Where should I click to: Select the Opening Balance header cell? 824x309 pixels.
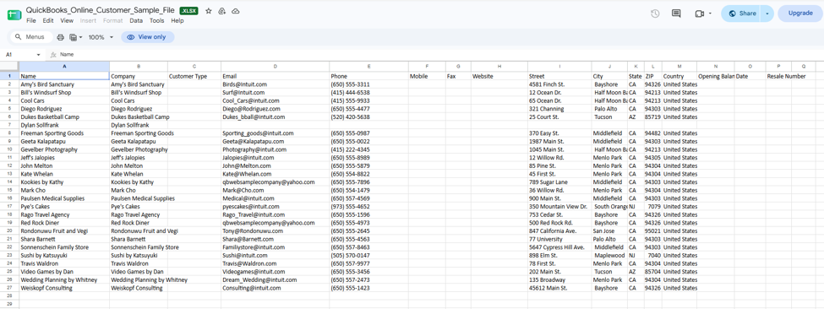point(716,76)
